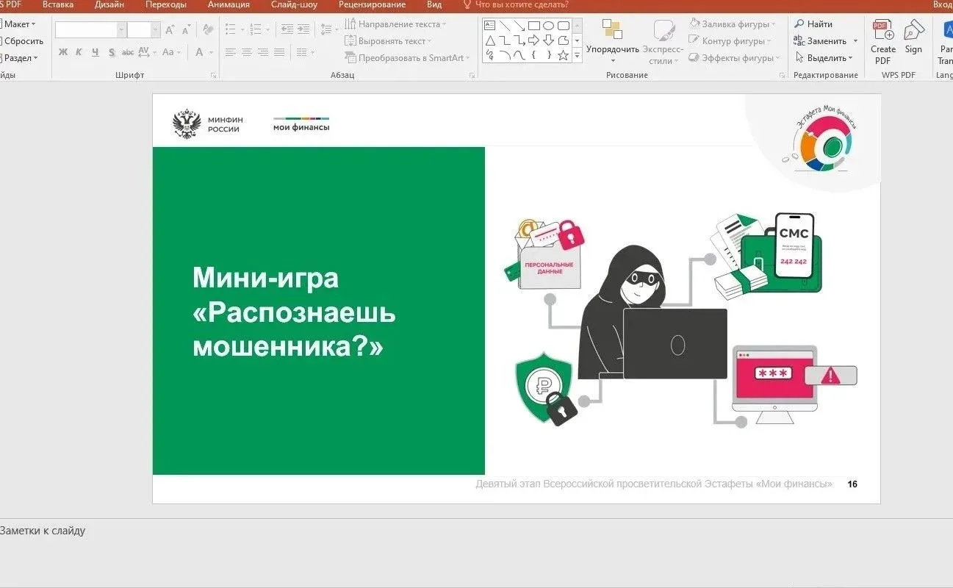The width and height of the screenshot is (953, 588).
Task: Expand the font size dropdown
Action: click(156, 30)
